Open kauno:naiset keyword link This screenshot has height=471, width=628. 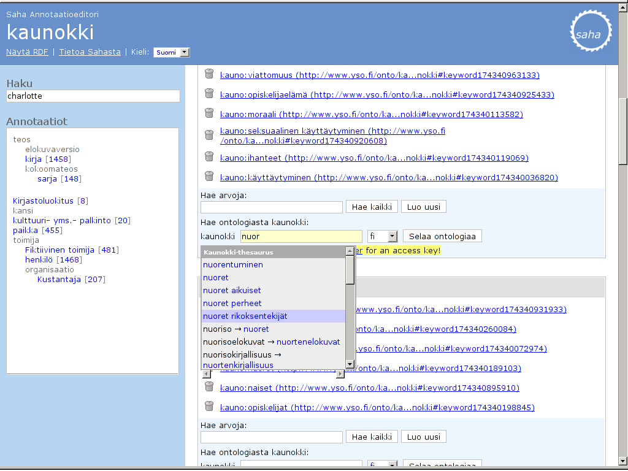pos(370,388)
